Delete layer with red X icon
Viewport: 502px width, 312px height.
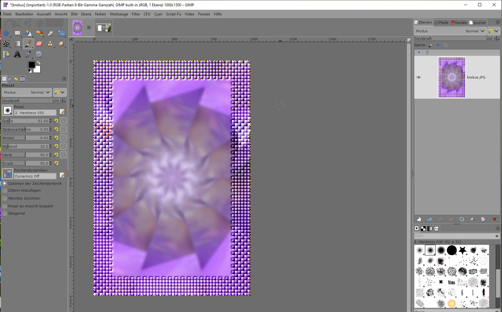pyautogui.click(x=494, y=219)
